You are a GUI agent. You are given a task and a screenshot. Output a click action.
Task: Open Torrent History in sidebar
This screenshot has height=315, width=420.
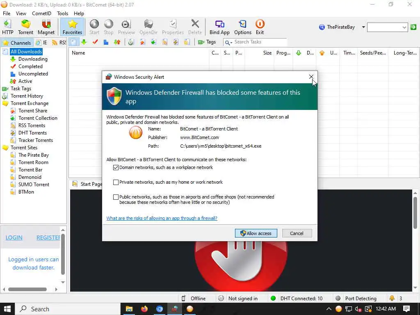point(27,96)
